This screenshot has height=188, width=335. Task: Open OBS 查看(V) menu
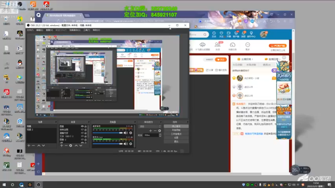coord(49,30)
